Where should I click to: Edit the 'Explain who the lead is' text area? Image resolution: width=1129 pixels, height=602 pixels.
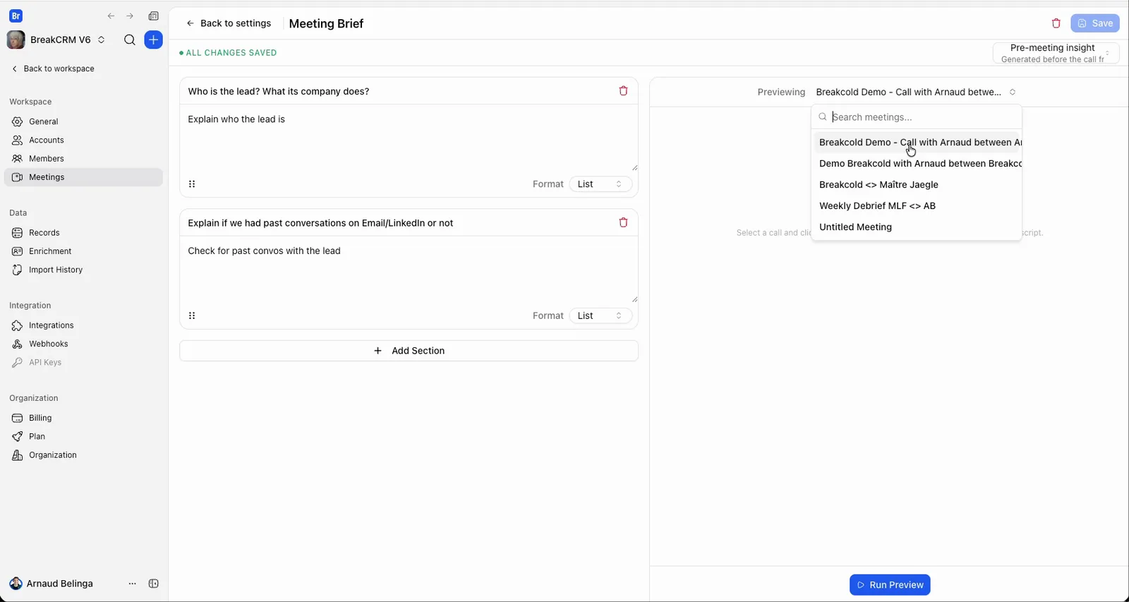pos(409,138)
